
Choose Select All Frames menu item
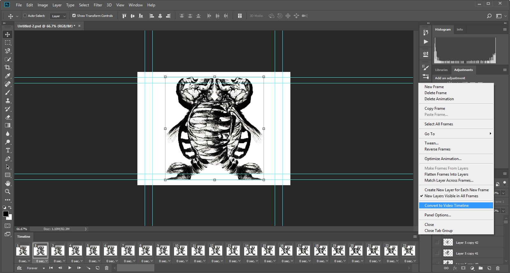456,124
